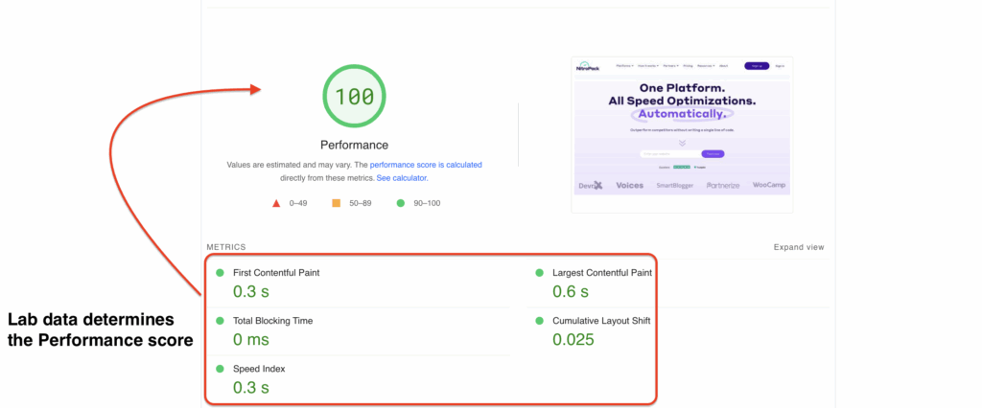Click the 0.3 s Speed Index value
This screenshot has height=408, width=982.
point(251,388)
